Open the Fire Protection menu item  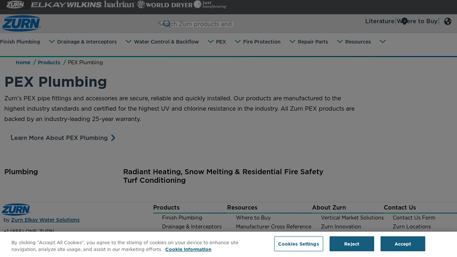tap(262, 42)
